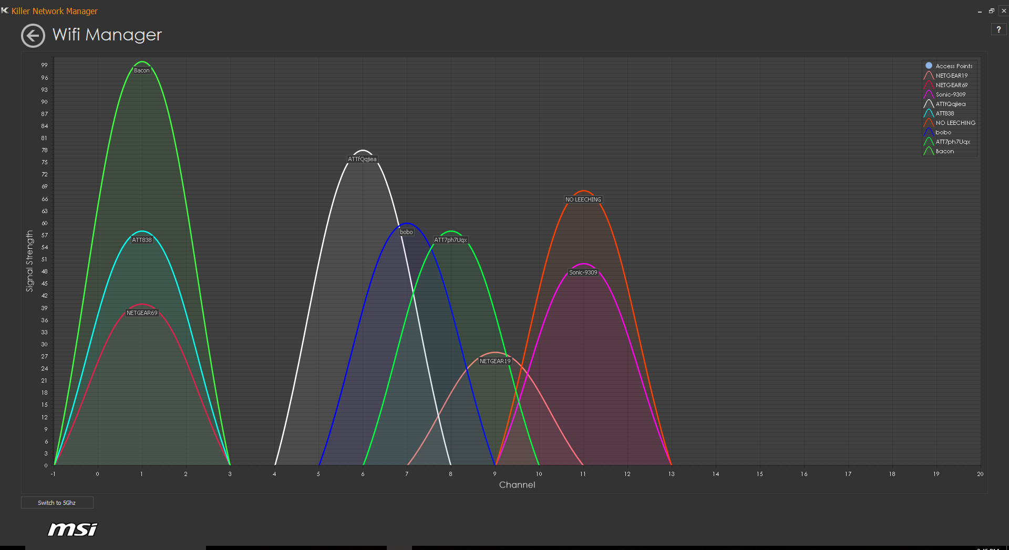Select the ATT838 label on the graph
Screen dimensions: 1009x550
tap(141, 240)
